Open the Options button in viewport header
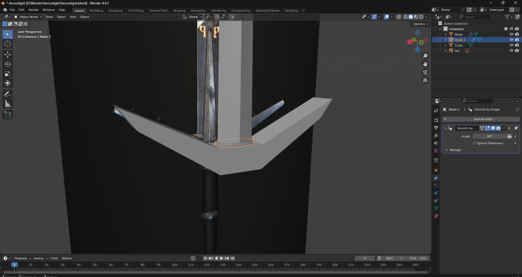 [x=420, y=24]
